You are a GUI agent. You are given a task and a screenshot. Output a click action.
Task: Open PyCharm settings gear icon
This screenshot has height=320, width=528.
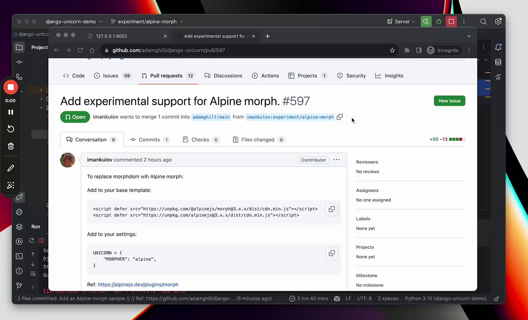[x=498, y=21]
